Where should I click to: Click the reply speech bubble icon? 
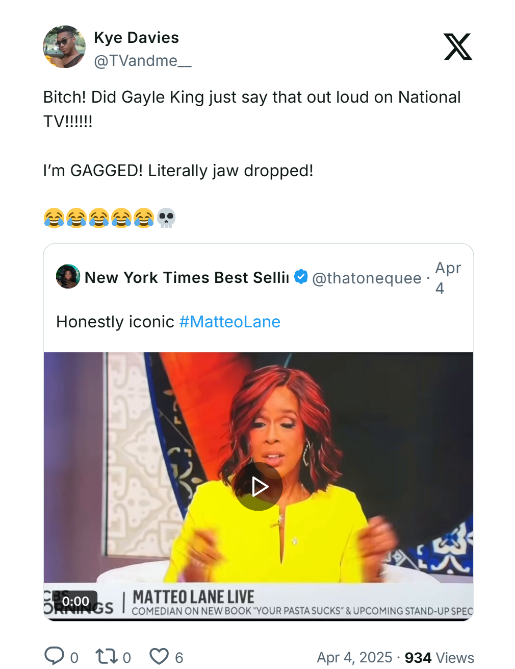[55, 656]
